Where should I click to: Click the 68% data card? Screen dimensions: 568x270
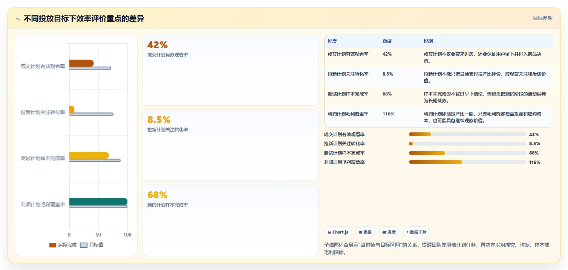click(x=230, y=220)
